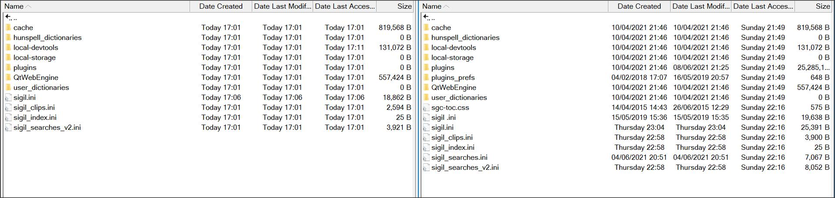Select 'plugins_prefs' name in right pane
Screen dimensions: 835x198
click(453, 77)
